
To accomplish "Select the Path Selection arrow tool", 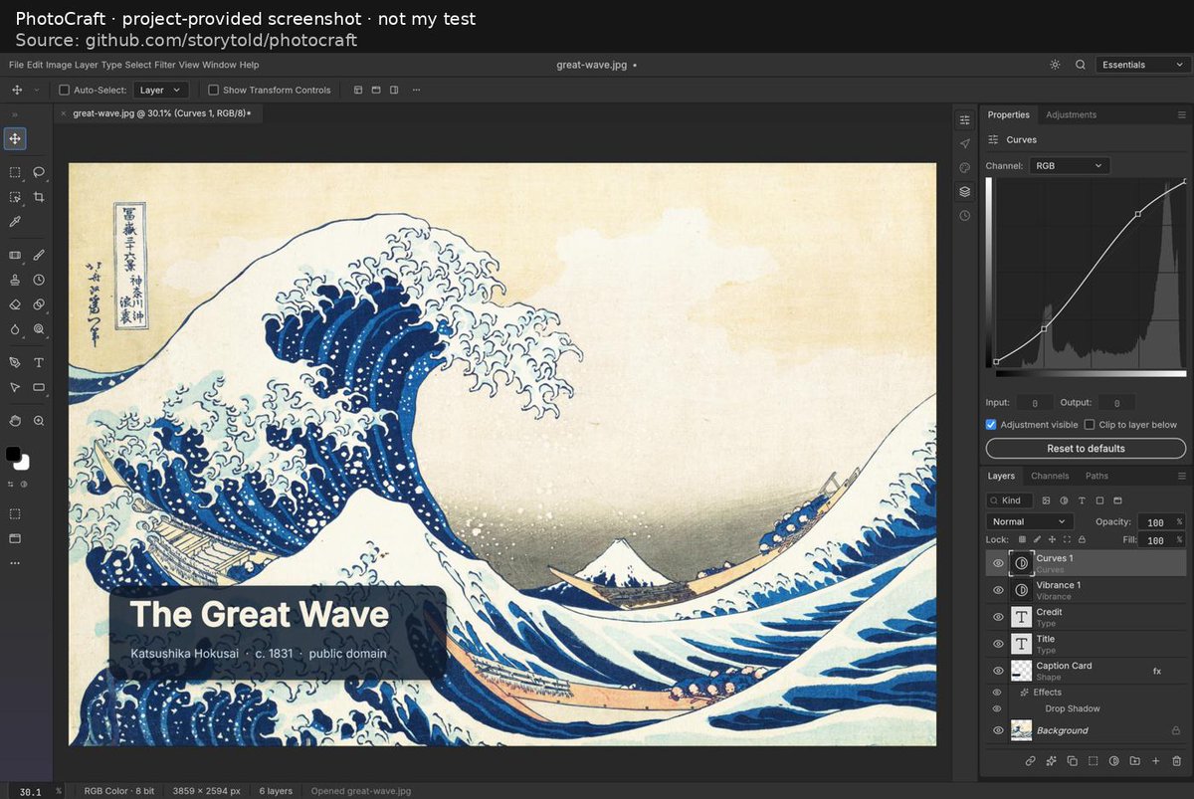I will click(15, 387).
